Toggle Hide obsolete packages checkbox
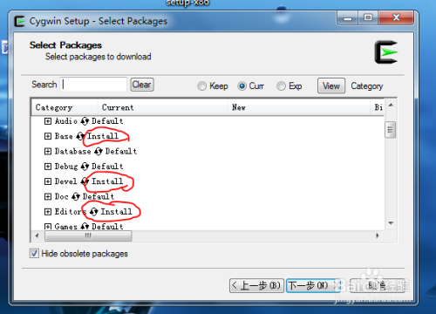This screenshot has height=314, width=436. pos(34,253)
